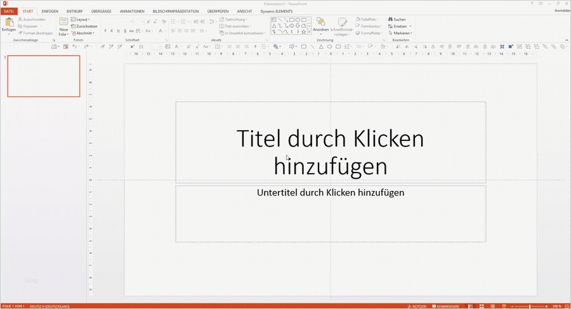Toggle strikethrough (abc) formatting
The height and width of the screenshot is (309, 571).
131,31
